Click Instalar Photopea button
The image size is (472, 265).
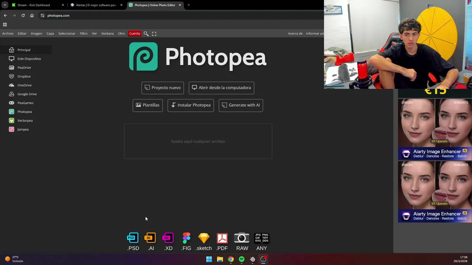191,105
